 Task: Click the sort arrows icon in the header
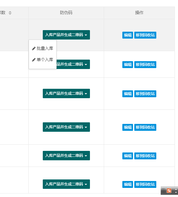point(10,13)
